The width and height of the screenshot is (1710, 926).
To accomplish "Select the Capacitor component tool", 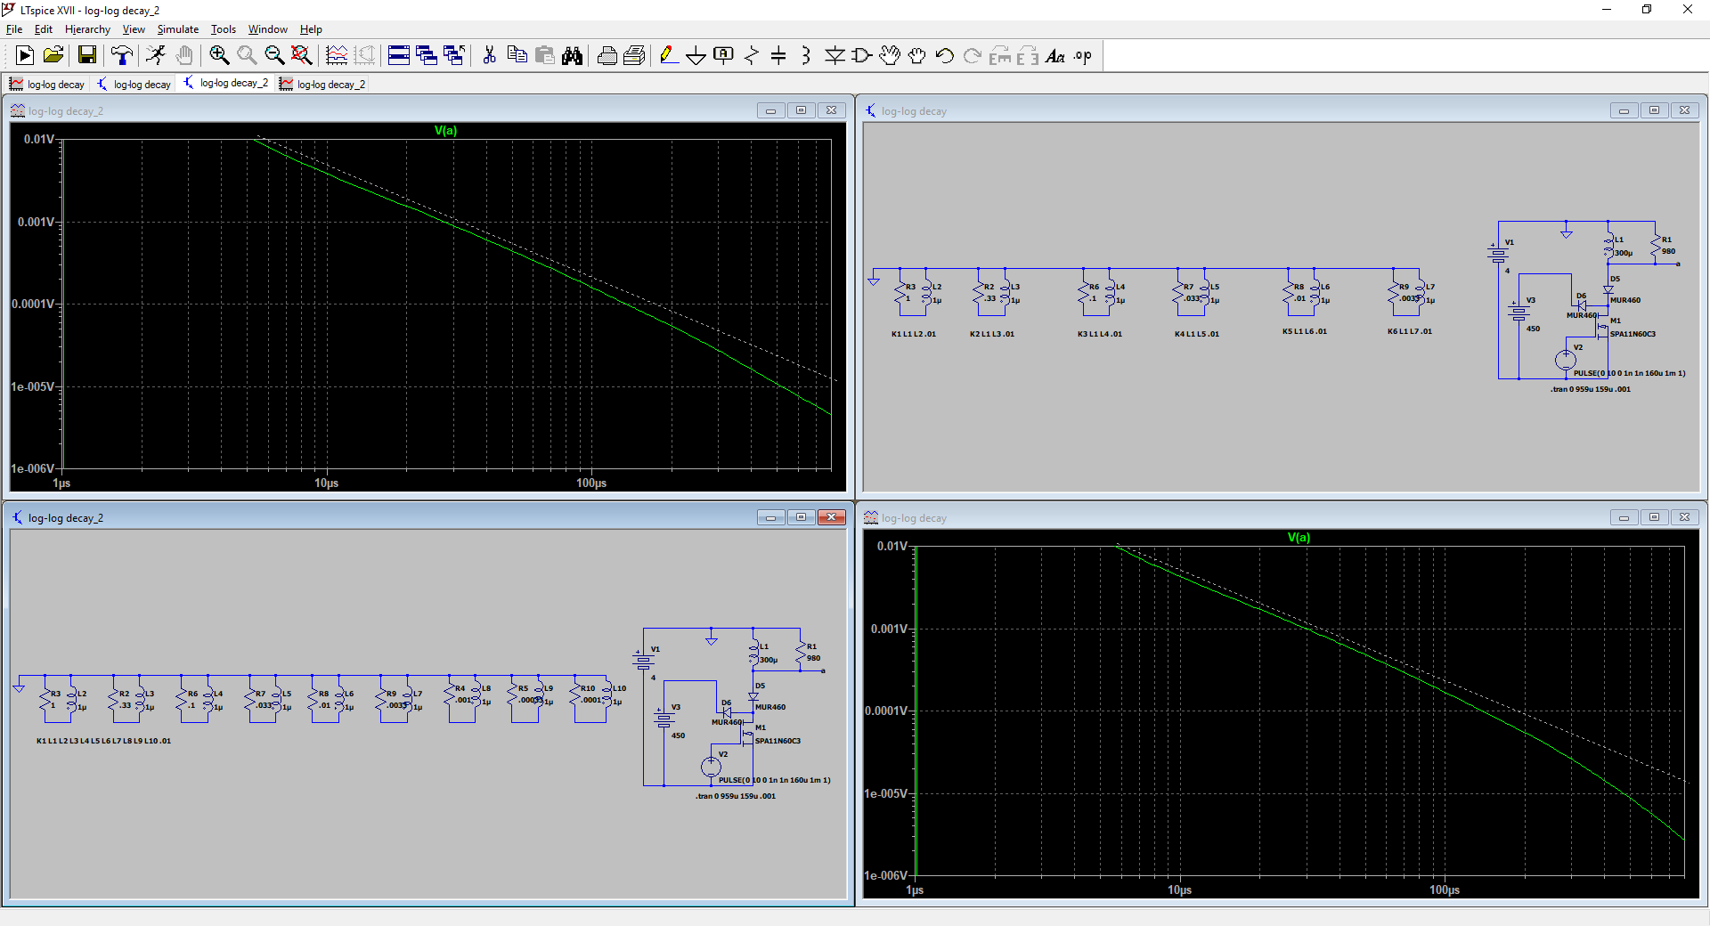I will [778, 56].
